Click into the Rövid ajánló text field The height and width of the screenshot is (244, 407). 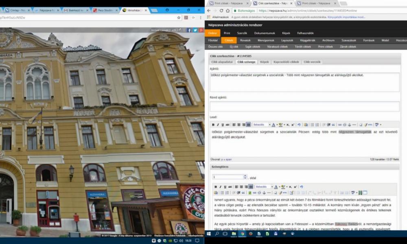click(x=304, y=107)
